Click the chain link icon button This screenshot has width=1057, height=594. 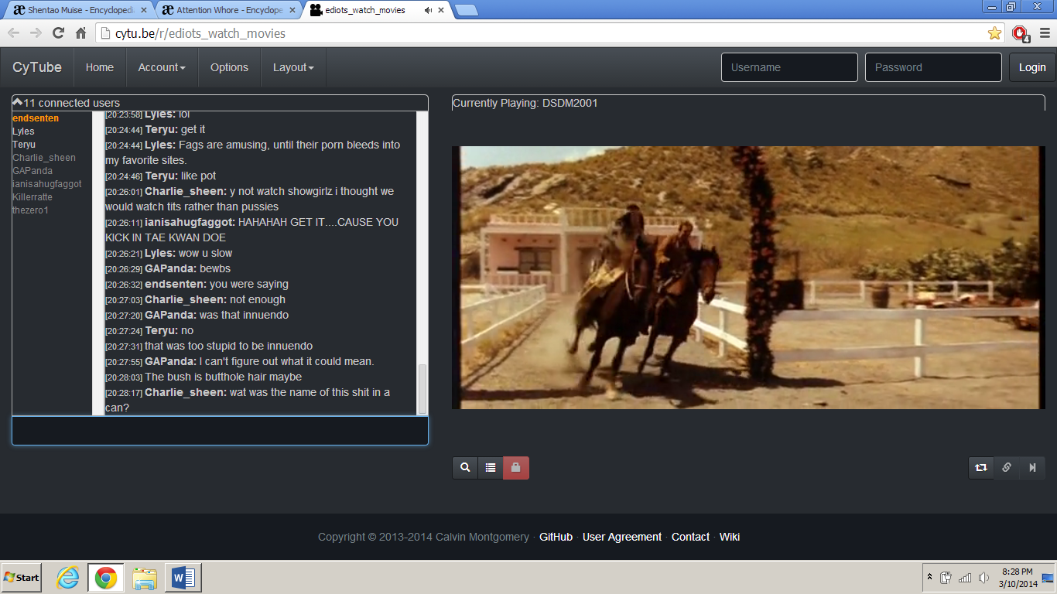1007,468
